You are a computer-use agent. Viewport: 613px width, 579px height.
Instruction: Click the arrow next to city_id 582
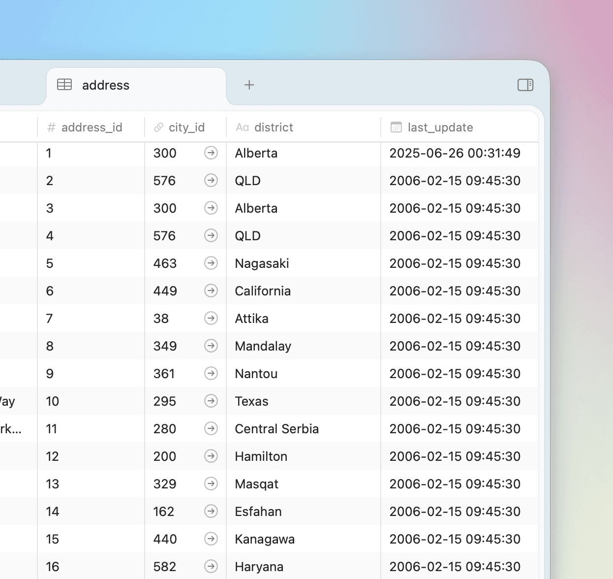(211, 566)
